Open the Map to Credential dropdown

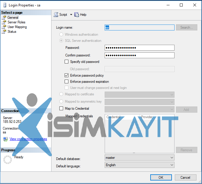(x=139, y=109)
